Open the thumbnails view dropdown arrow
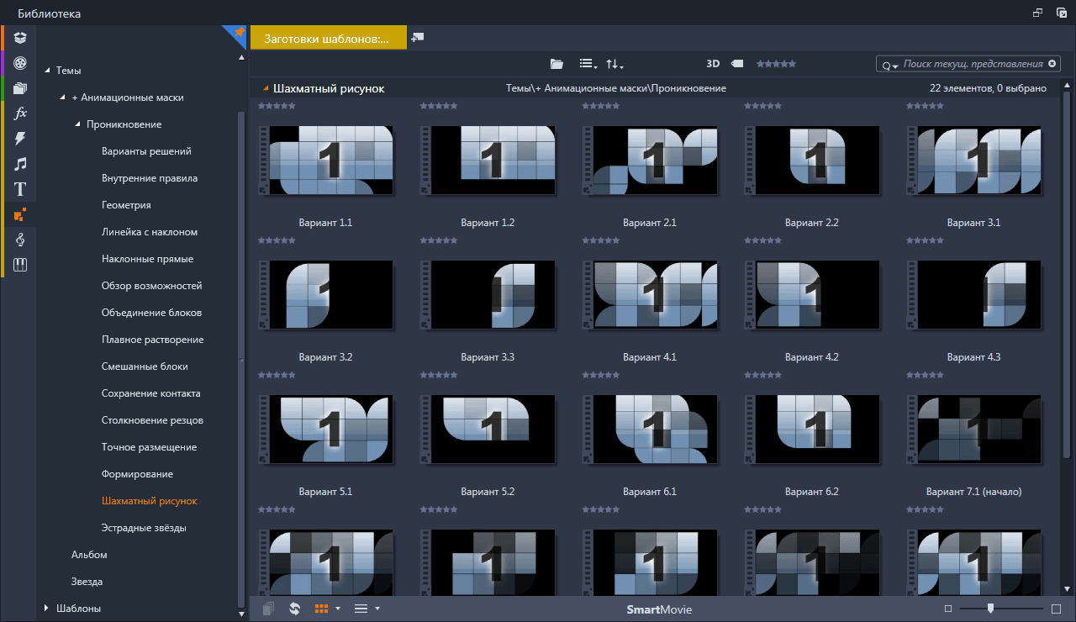Viewport: 1076px width, 622px height. pyautogui.click(x=338, y=609)
